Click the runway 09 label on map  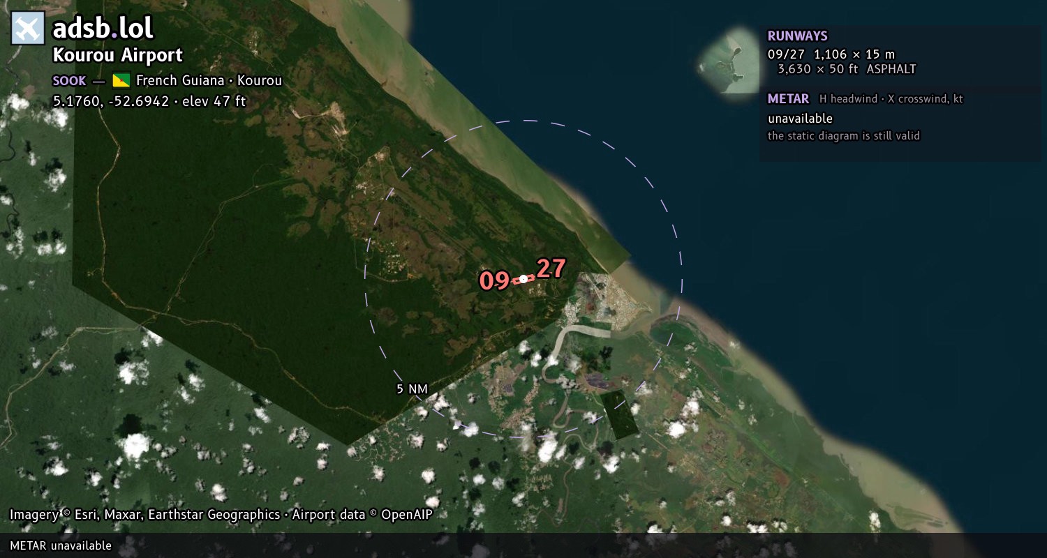[x=494, y=281]
